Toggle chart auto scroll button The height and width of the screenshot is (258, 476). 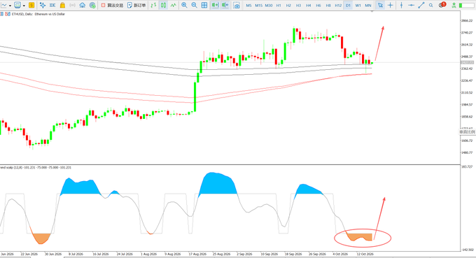(x=215, y=5)
